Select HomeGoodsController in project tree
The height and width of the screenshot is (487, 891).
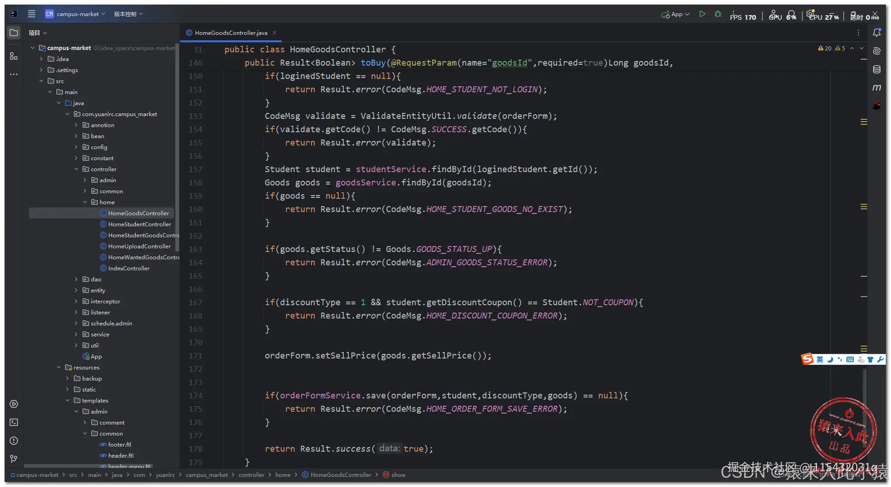(139, 213)
